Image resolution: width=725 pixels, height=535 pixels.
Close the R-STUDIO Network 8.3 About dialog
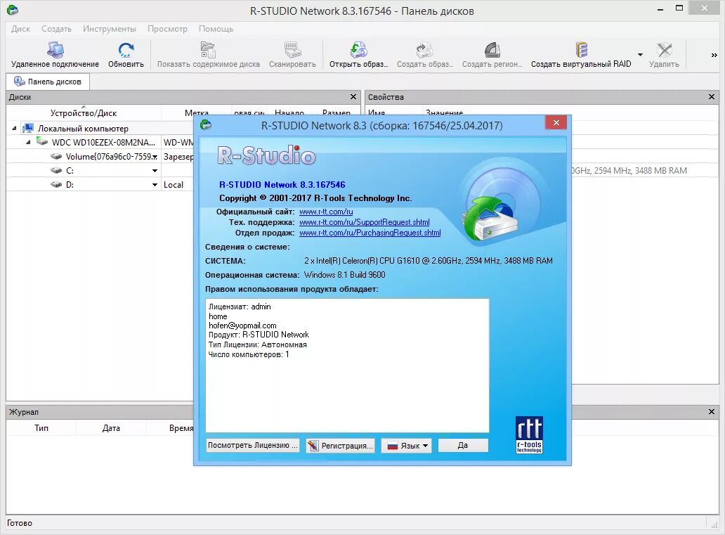click(x=556, y=122)
